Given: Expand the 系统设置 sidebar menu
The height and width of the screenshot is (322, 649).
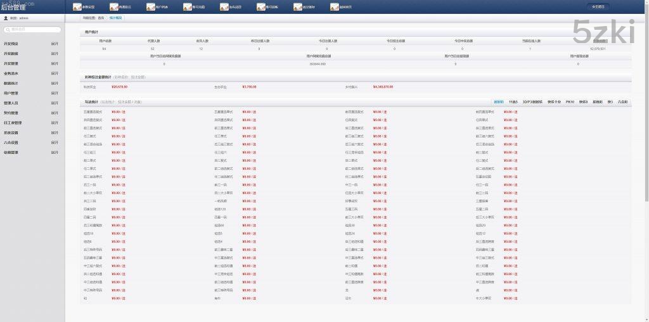Looking at the screenshot, I should (x=55, y=132).
